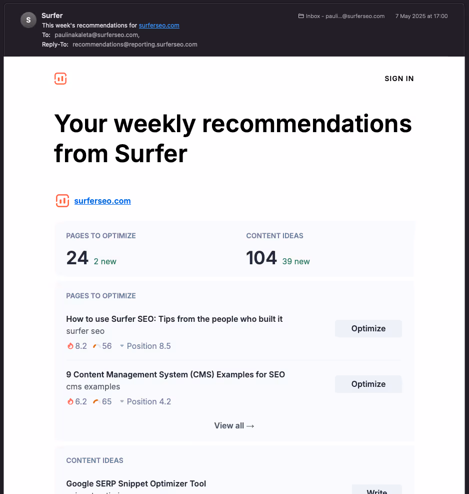
Task: Click the Surfer logo beside surferseo.com link
Action: (62, 201)
